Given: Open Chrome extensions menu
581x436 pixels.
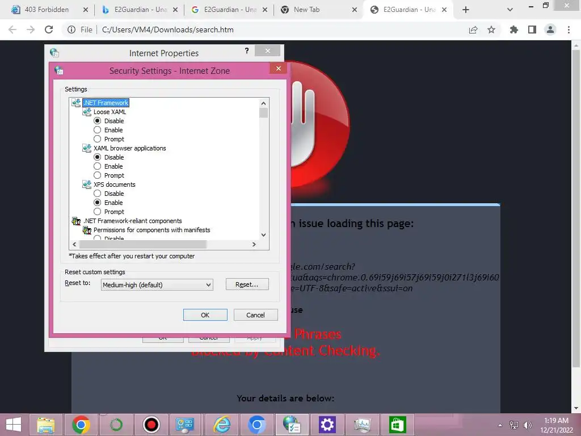Looking at the screenshot, I should (x=514, y=30).
